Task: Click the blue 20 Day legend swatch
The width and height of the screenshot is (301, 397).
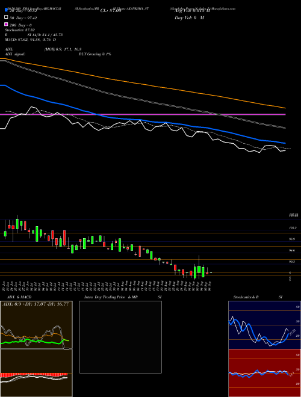Action: click(6, 10)
